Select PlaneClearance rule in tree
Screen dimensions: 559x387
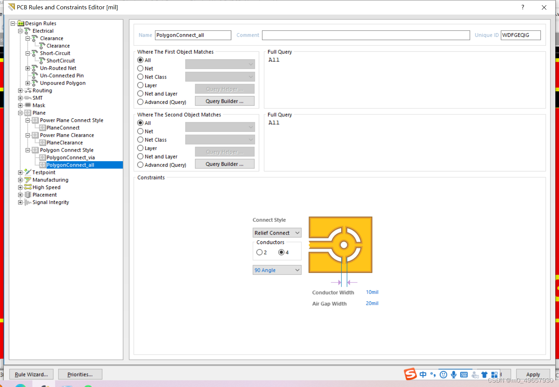point(64,143)
